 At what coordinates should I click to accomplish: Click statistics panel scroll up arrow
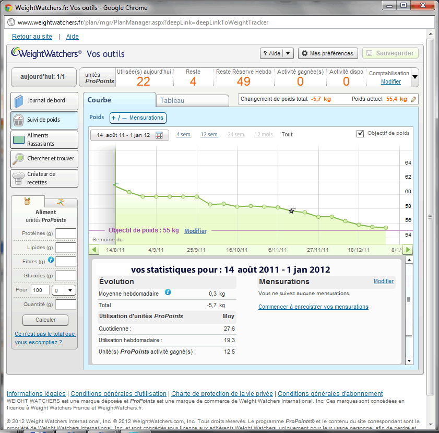pyautogui.click(x=409, y=260)
